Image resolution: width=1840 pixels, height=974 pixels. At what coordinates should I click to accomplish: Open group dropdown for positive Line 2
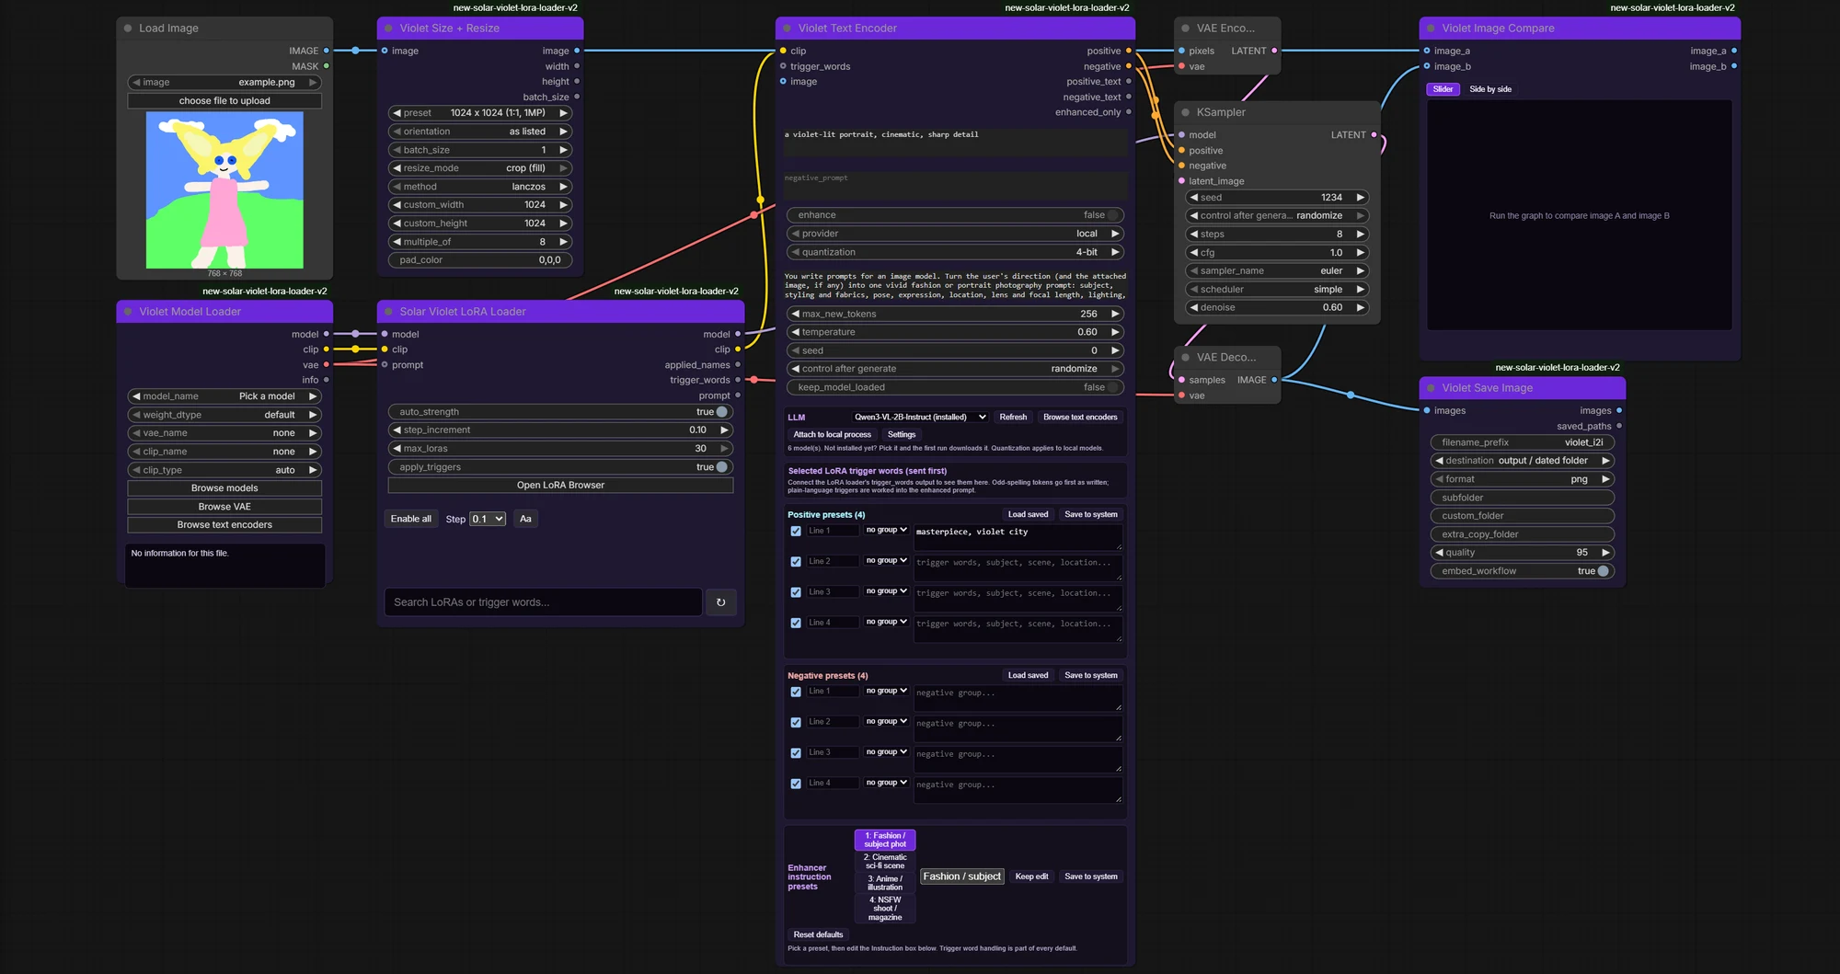(886, 561)
